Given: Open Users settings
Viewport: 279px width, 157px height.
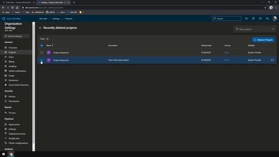Looking at the screenshot, I should 11,57.
